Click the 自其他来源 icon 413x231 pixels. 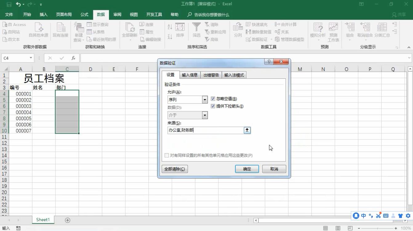pyautogui.click(x=39, y=28)
